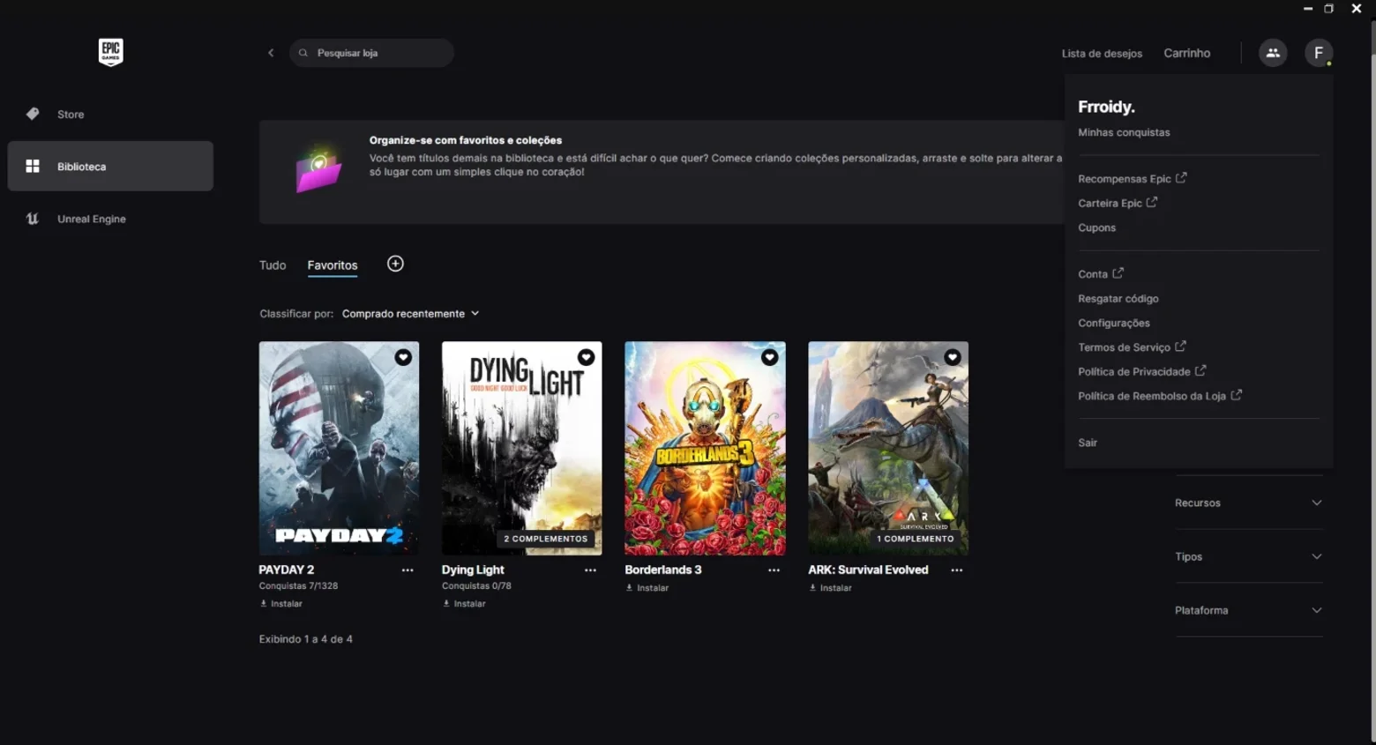
Task: Open Carteira Epic from profile menu
Action: [1118, 203]
